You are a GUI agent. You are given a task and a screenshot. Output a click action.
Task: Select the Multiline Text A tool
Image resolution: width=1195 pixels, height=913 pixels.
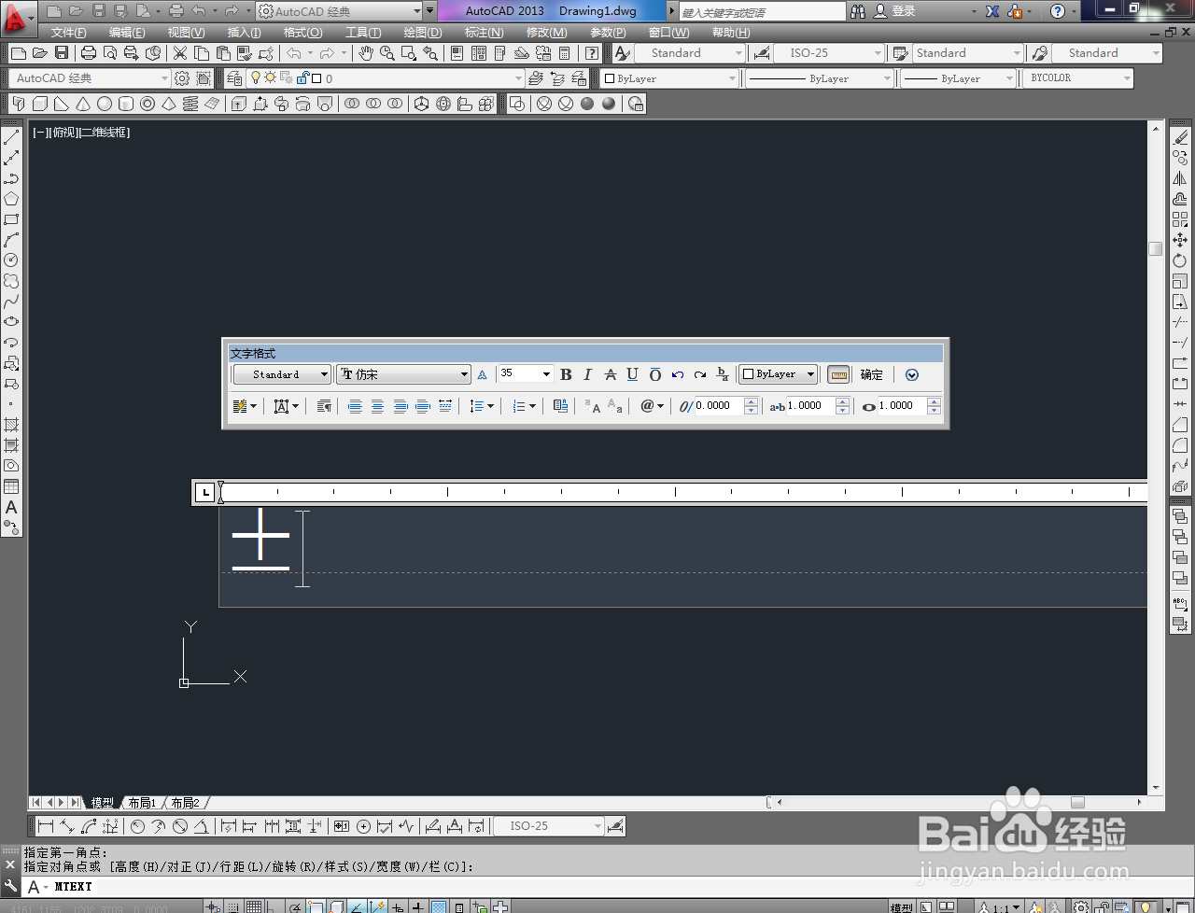click(x=11, y=507)
